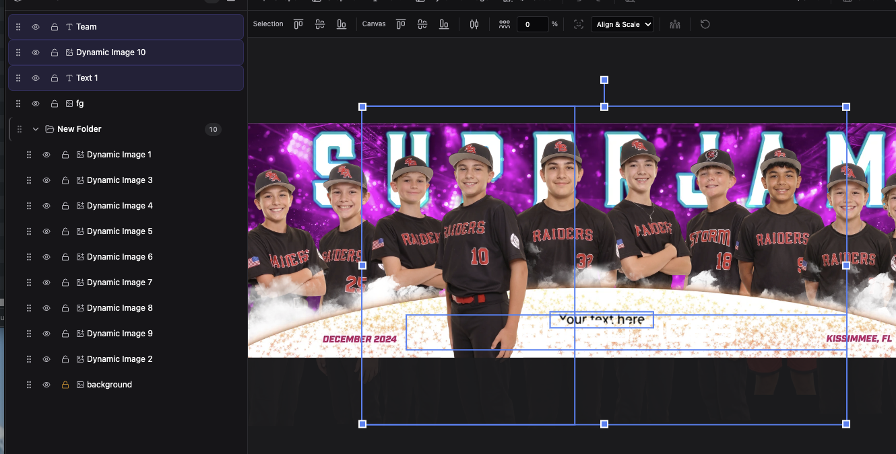Click the reset rotation arrow icon
The width and height of the screenshot is (896, 454).
click(x=705, y=24)
